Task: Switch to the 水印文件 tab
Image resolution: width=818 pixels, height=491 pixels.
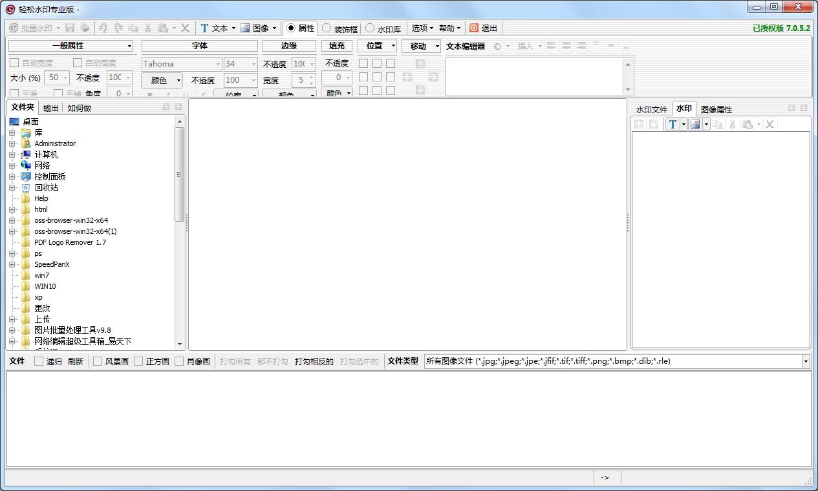Action: click(651, 109)
